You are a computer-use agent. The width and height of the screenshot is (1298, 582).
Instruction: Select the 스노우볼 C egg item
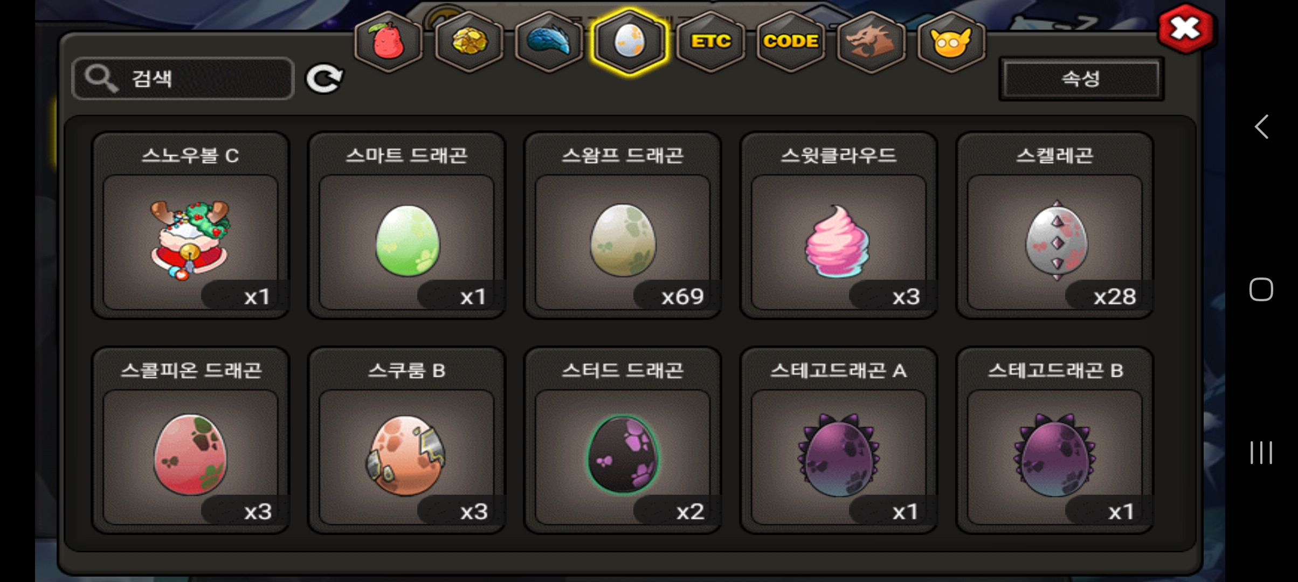pos(191,225)
